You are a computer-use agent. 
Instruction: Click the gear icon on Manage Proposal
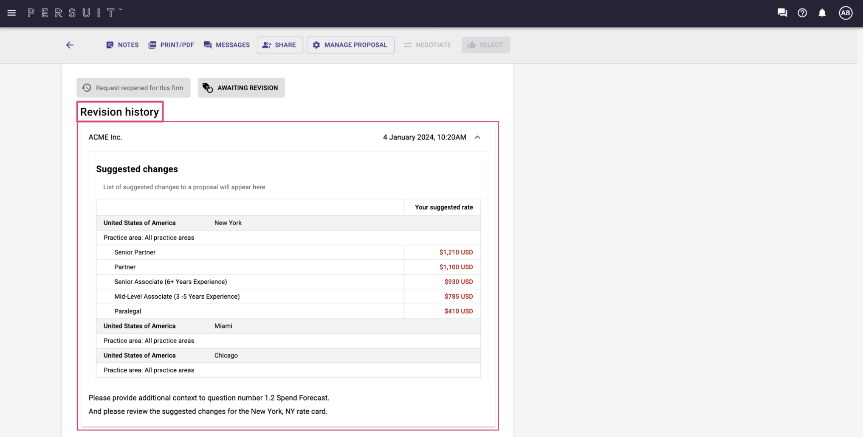point(316,45)
